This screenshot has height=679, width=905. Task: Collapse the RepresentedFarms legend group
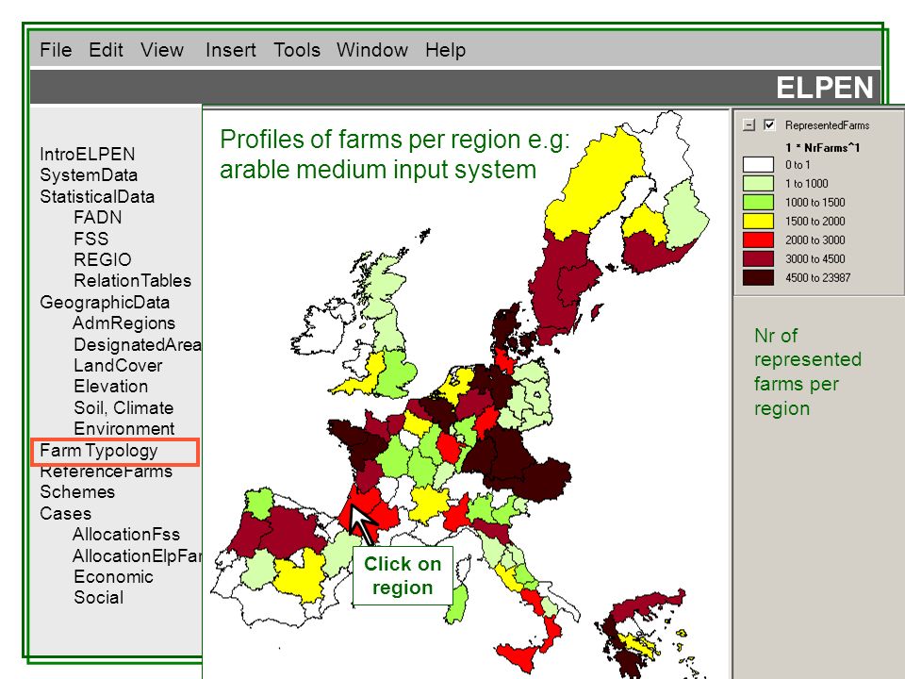point(749,124)
